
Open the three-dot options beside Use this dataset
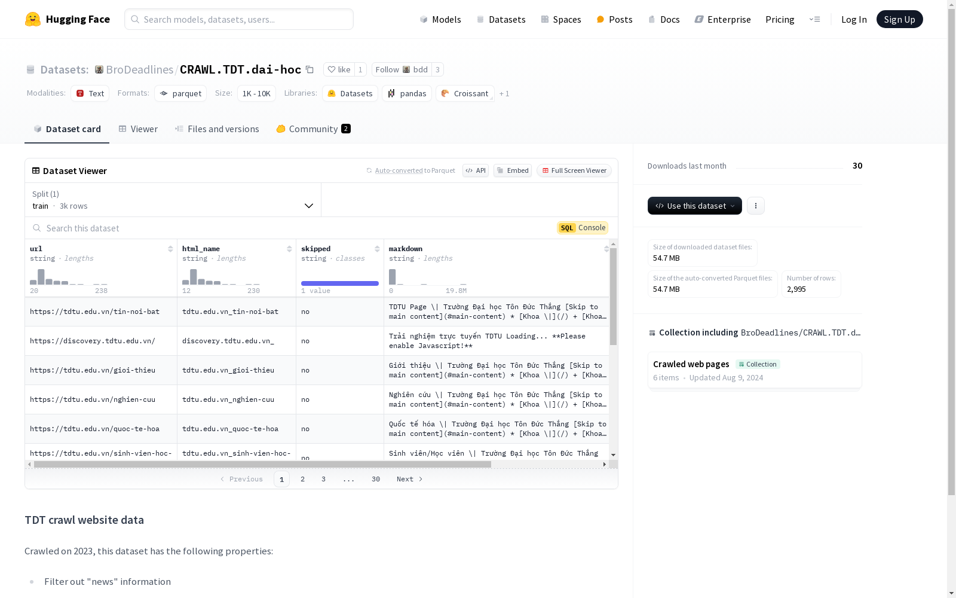pyautogui.click(x=756, y=206)
